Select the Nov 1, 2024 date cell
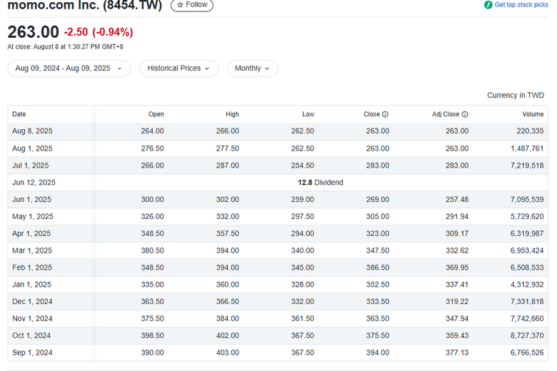This screenshot has height=371, width=557. tap(32, 319)
